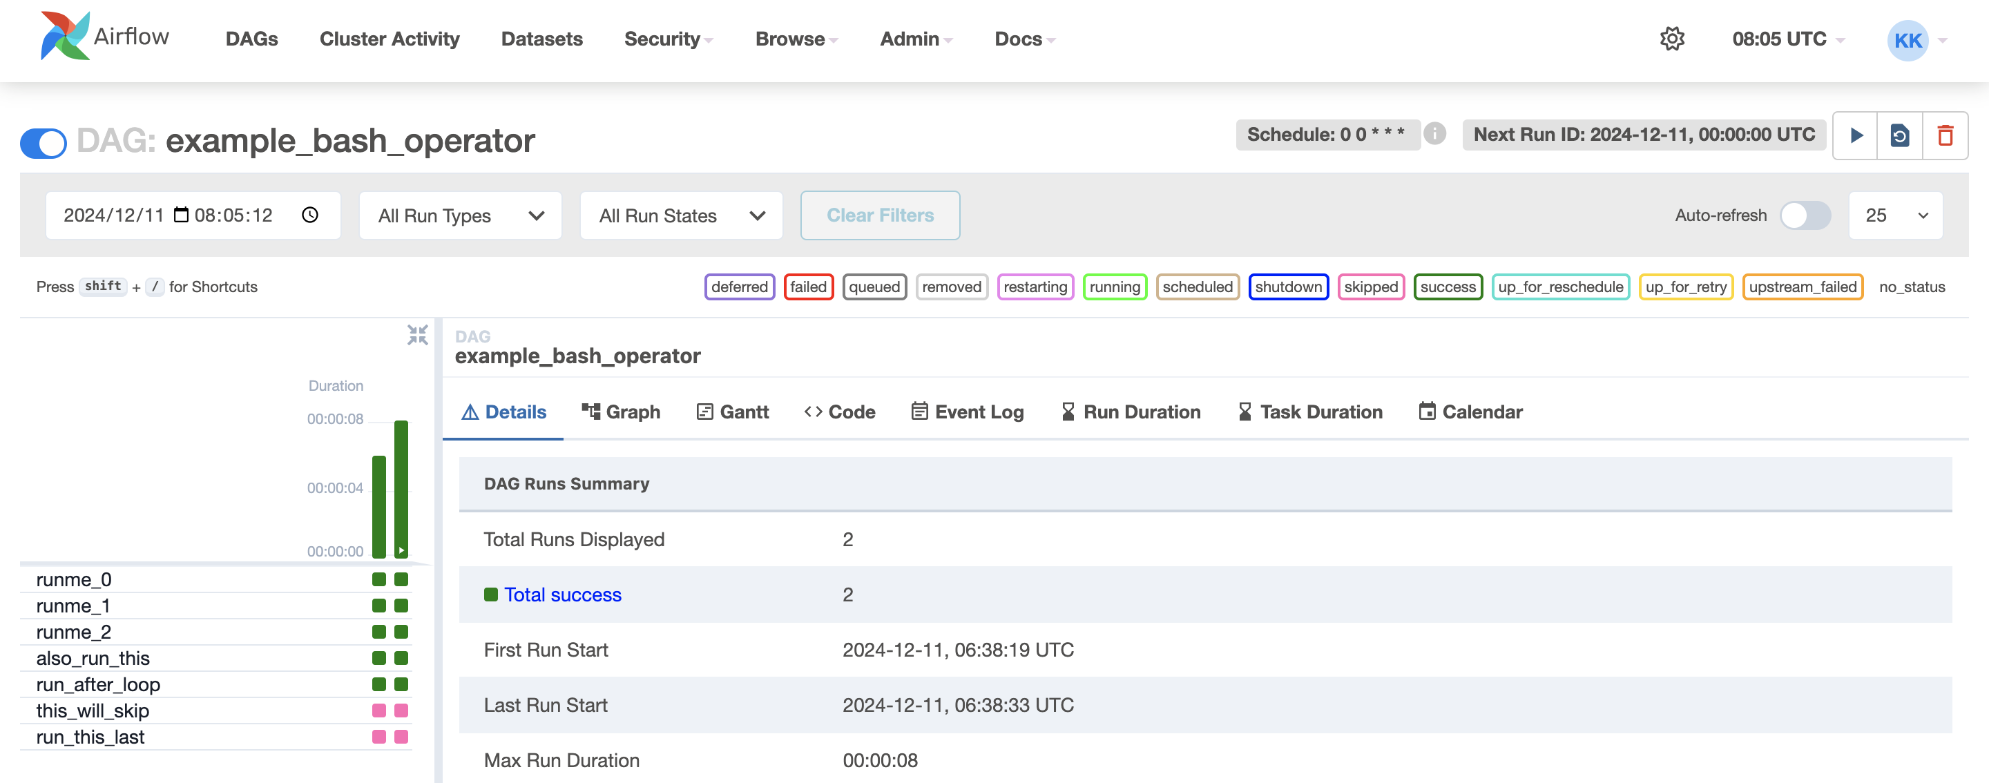Open the settings gear icon
This screenshot has width=1989, height=783.
click(x=1671, y=39)
